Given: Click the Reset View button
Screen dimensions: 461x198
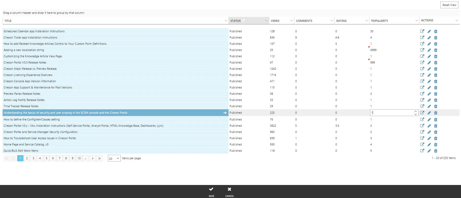Looking at the screenshot, I should [x=449, y=5].
